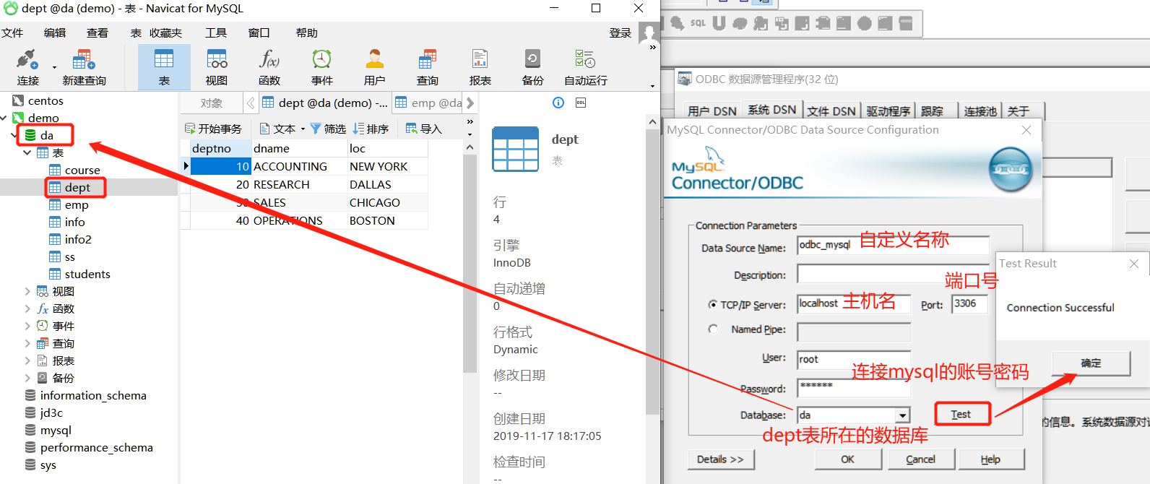Viewport: 1150px width, 484px height.
Task: Click the Port input field
Action: coord(969,304)
